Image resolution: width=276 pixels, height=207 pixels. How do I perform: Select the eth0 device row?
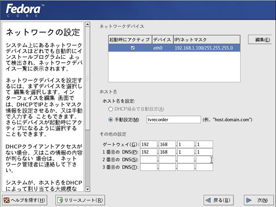174,48
